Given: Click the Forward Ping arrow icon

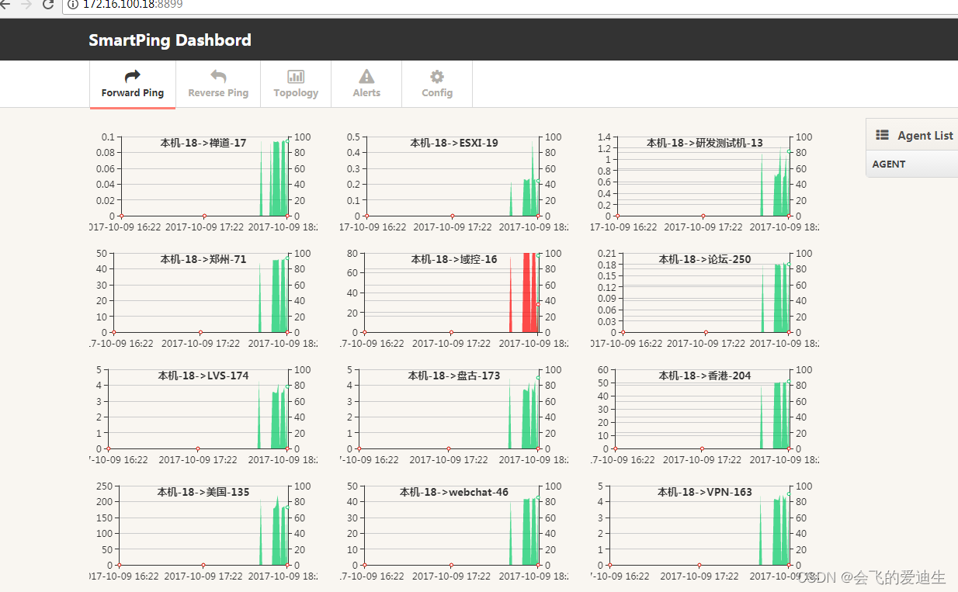Looking at the screenshot, I should (133, 76).
